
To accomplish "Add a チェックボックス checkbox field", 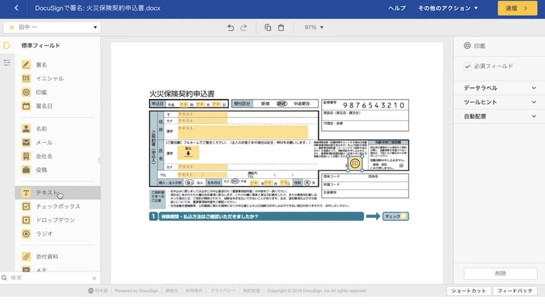I will pos(57,206).
